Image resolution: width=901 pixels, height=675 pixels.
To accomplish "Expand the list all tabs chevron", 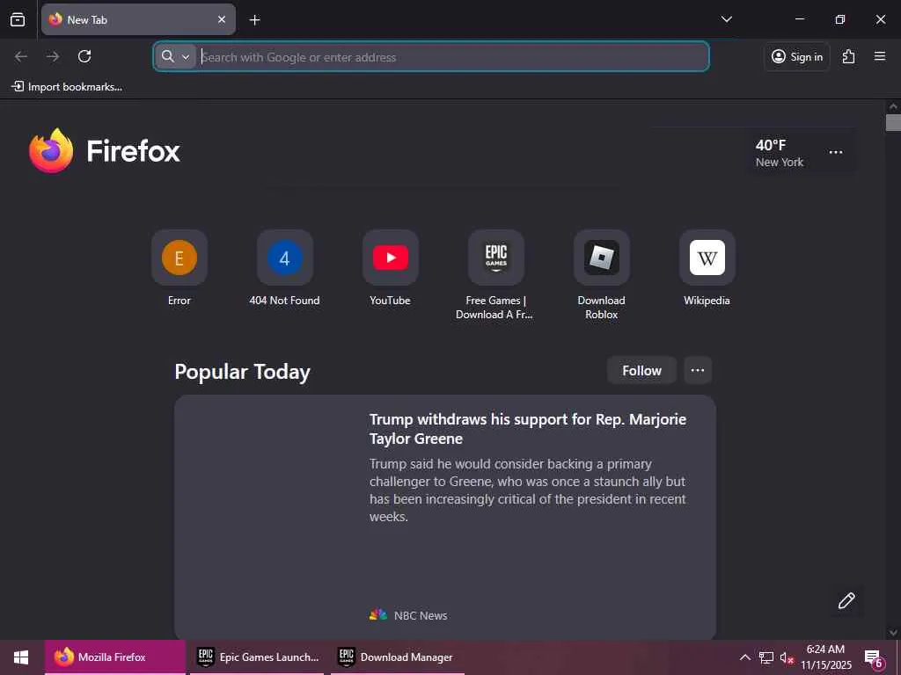I will [726, 19].
